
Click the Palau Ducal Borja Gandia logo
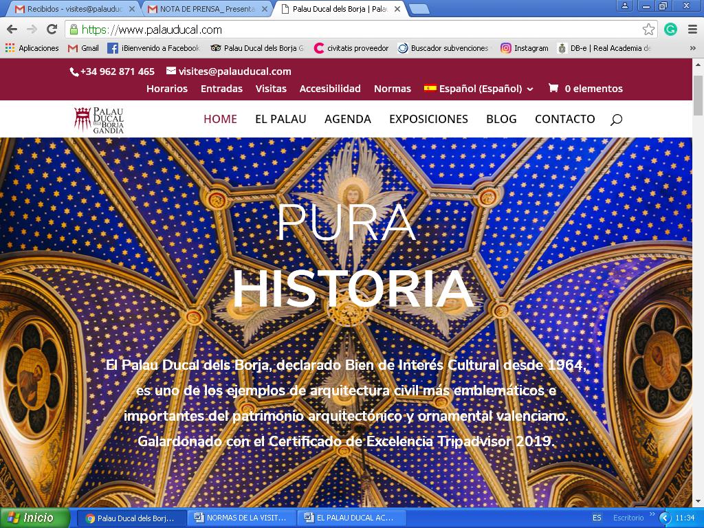(99, 120)
